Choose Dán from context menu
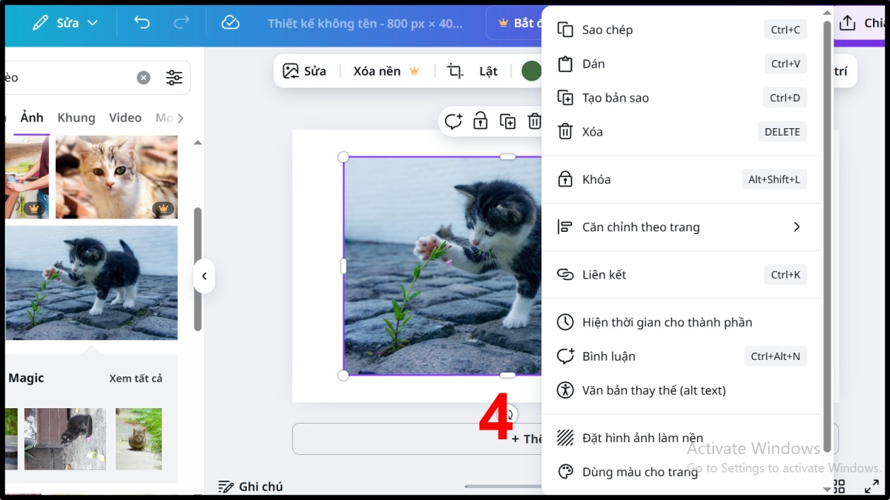The image size is (890, 500). click(682, 64)
